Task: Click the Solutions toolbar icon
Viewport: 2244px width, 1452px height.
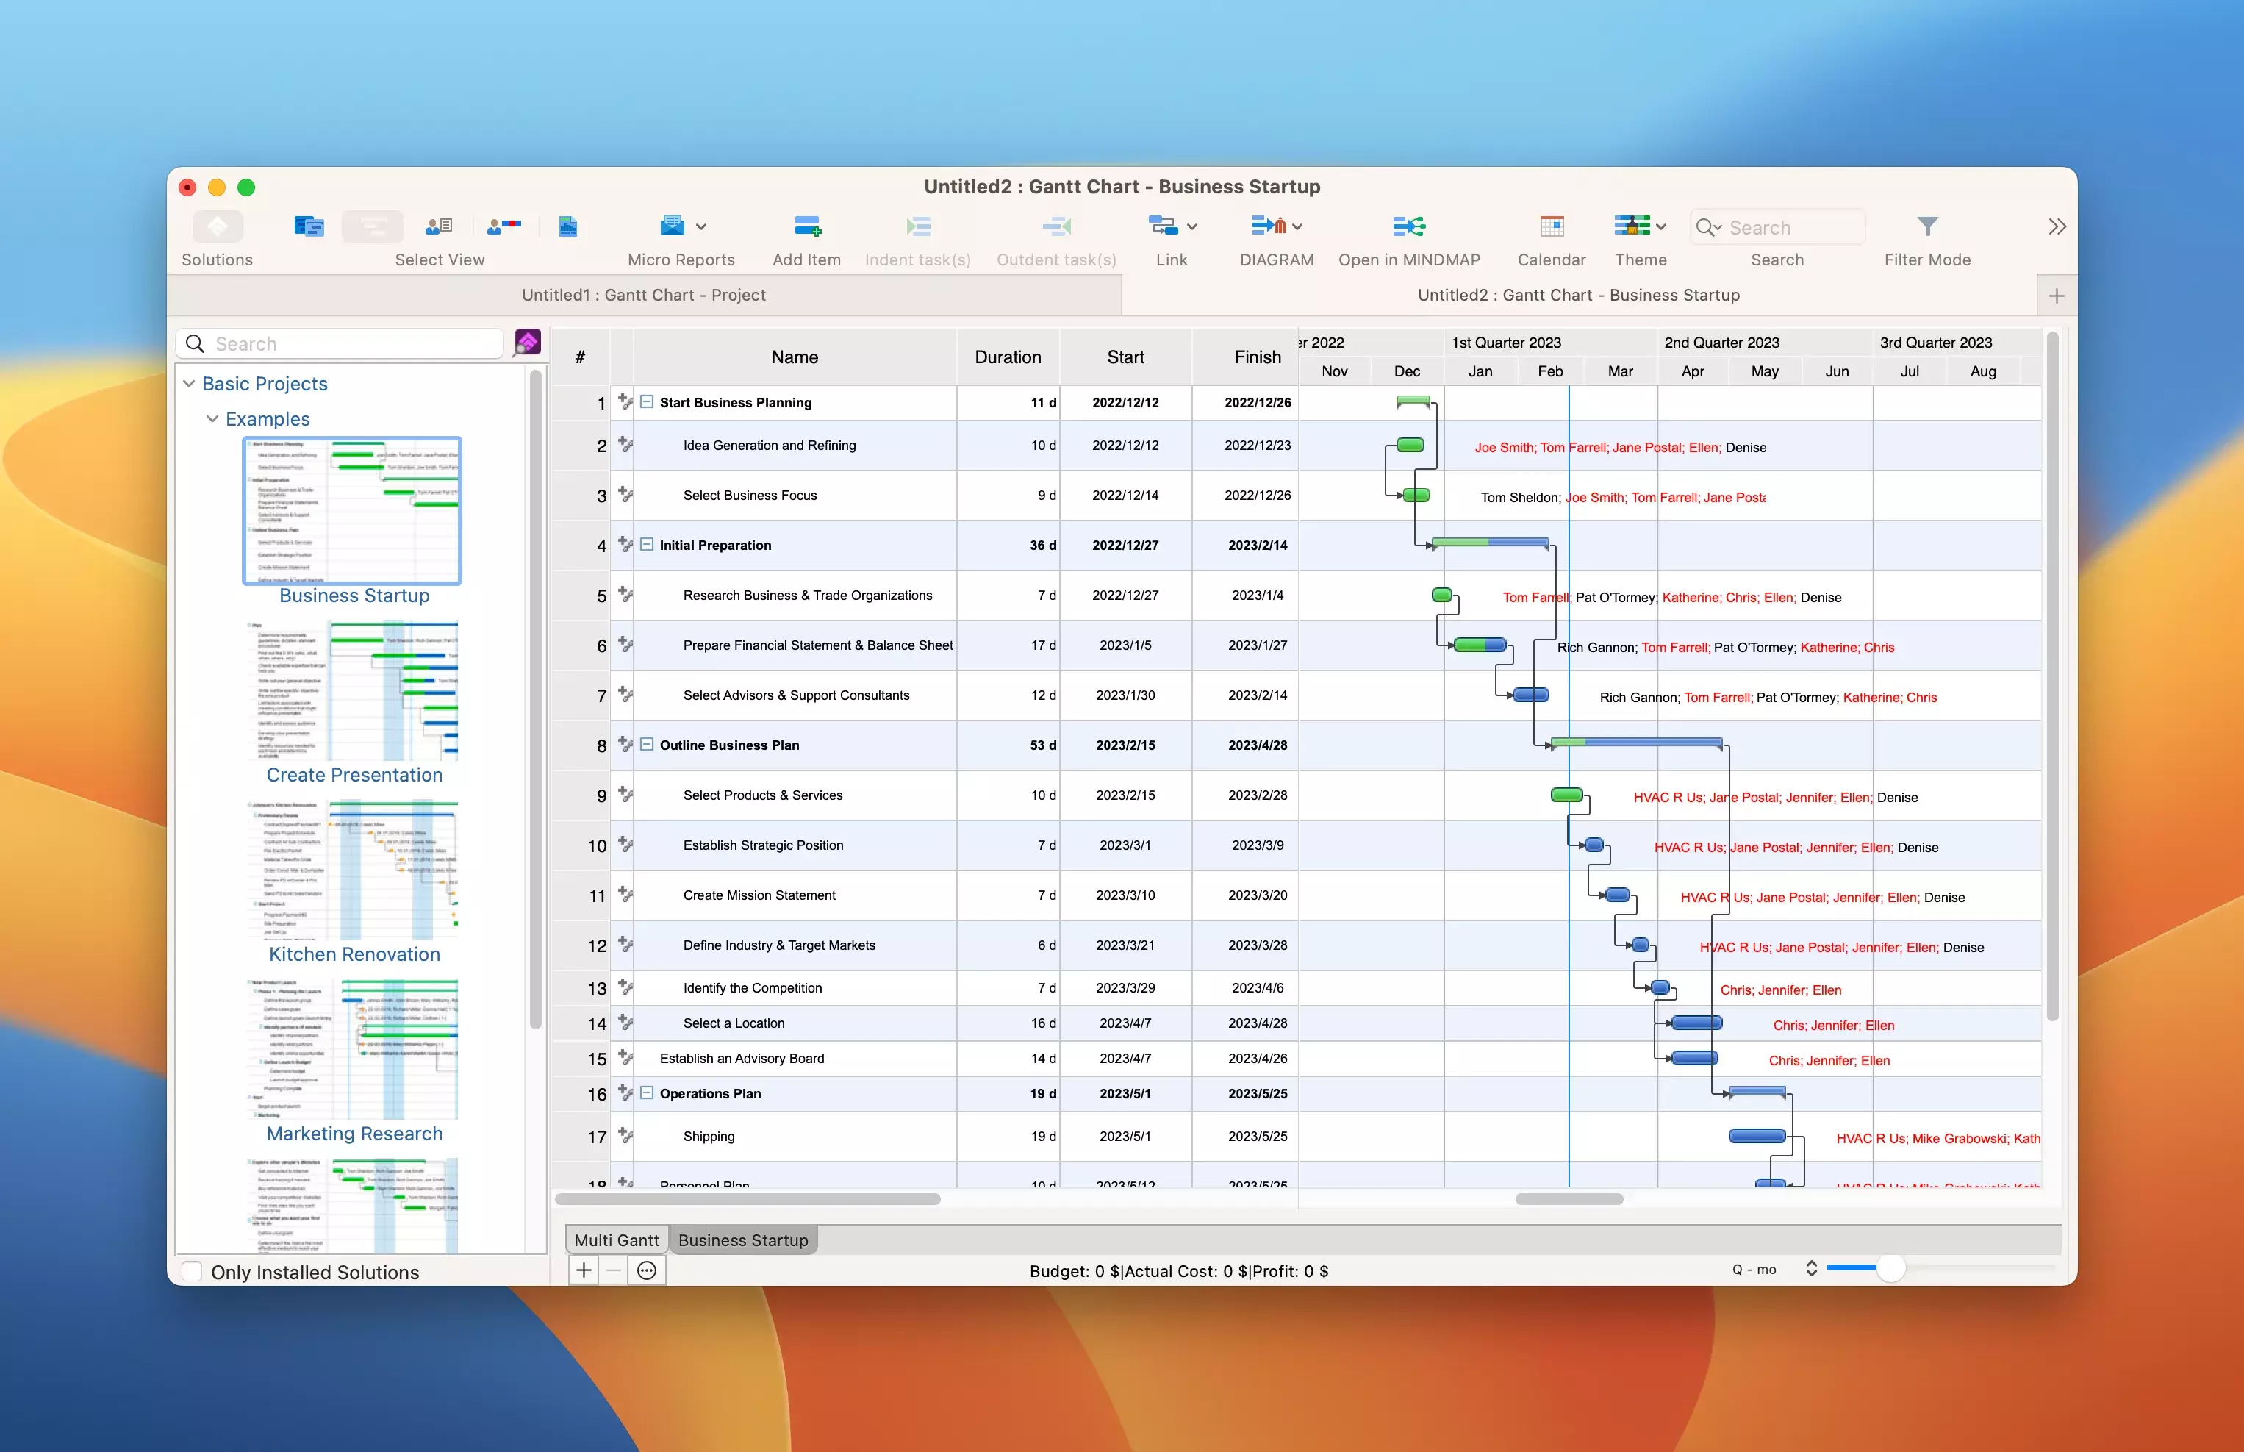Action: 217,227
